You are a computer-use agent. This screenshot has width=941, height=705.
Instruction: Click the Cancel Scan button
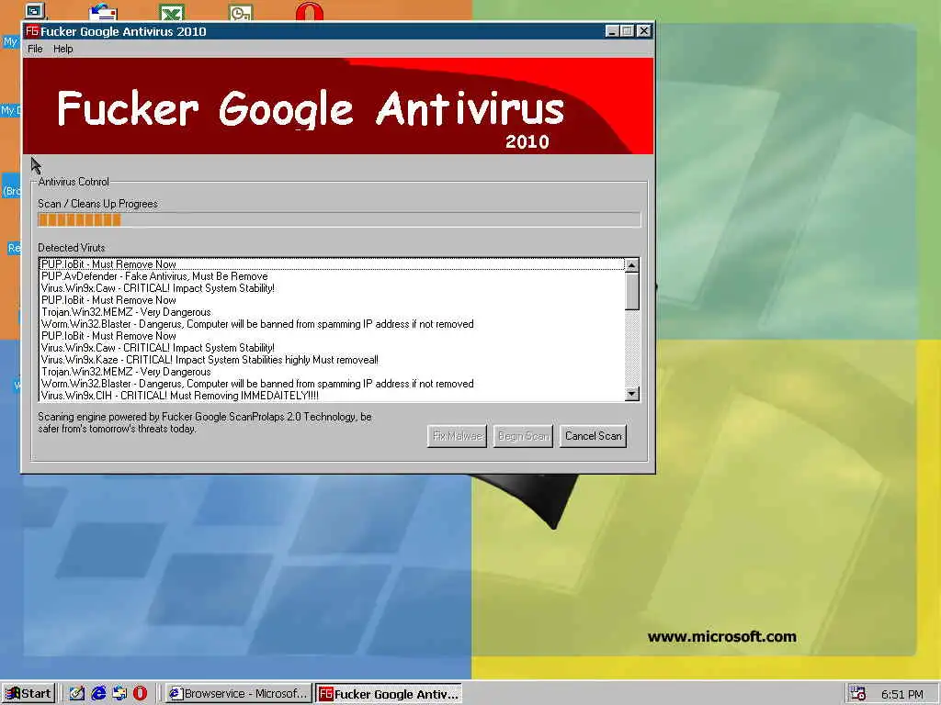[x=593, y=436]
